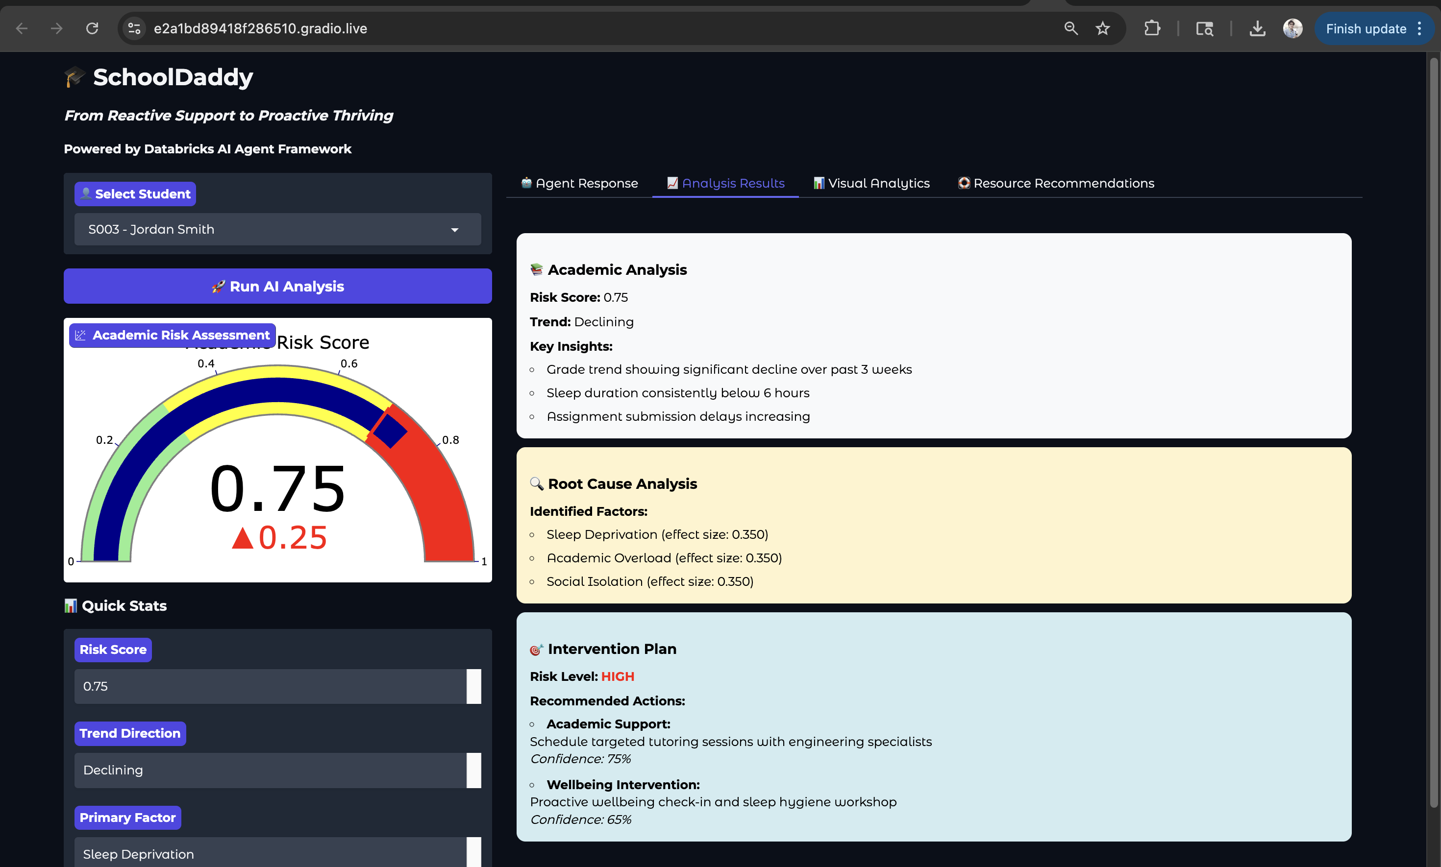1441x867 pixels.
Task: Click the media search icon in toolbar
Action: (x=1204, y=28)
